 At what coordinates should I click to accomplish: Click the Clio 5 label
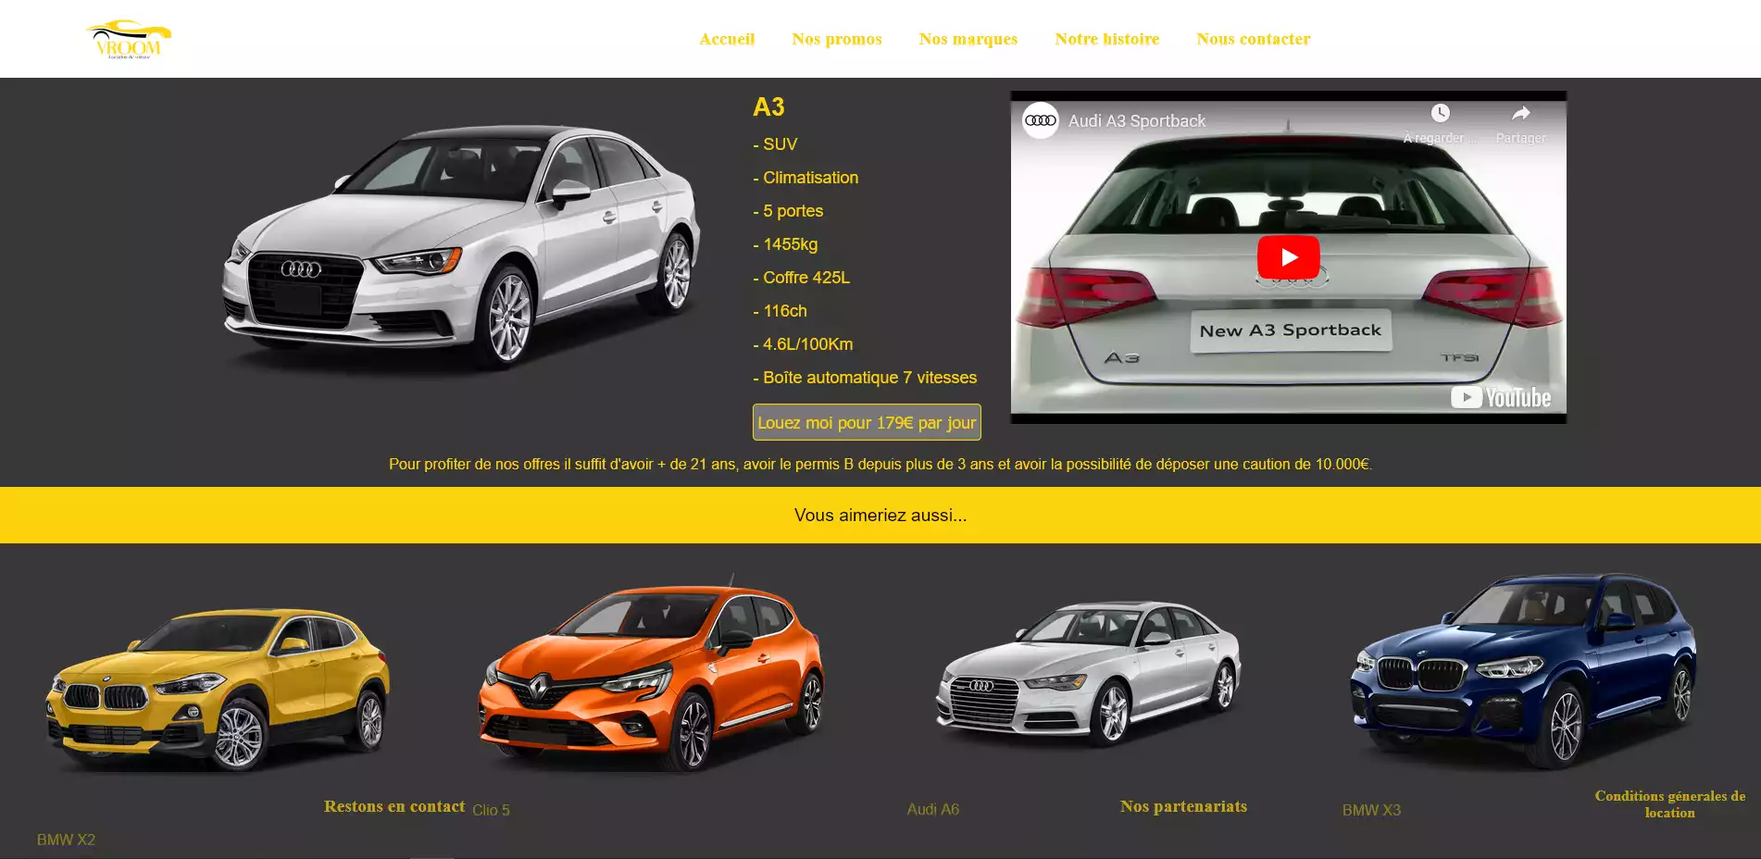(491, 810)
